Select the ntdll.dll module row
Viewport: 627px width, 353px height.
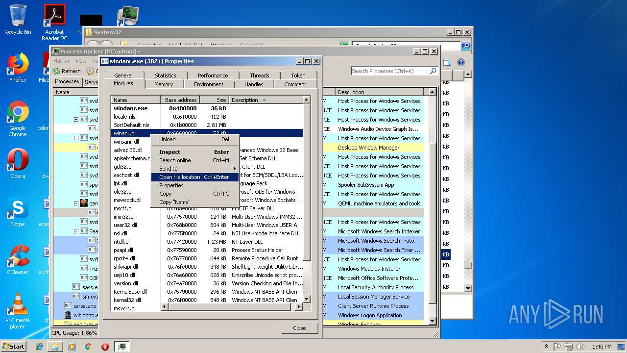point(207,242)
